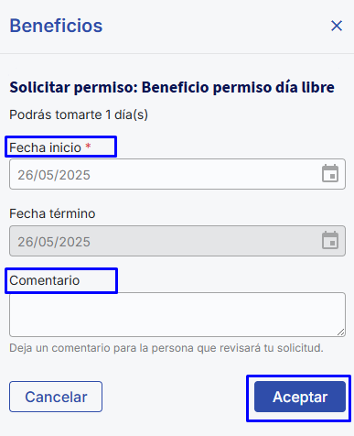Image resolution: width=354 pixels, height=436 pixels.
Task: Select the Solicitar permiso heading
Action: tap(172, 88)
